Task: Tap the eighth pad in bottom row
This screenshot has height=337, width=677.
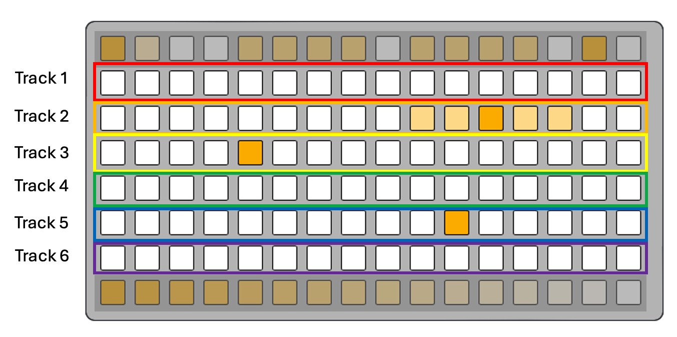Action: [x=353, y=292]
